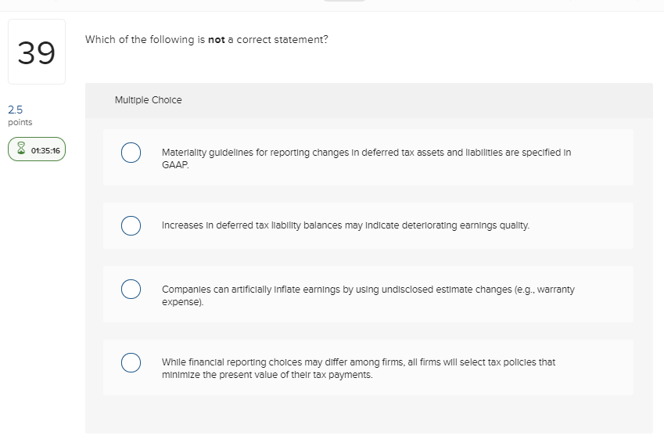Click the answer text about deteriorating earnings quality

(x=345, y=225)
